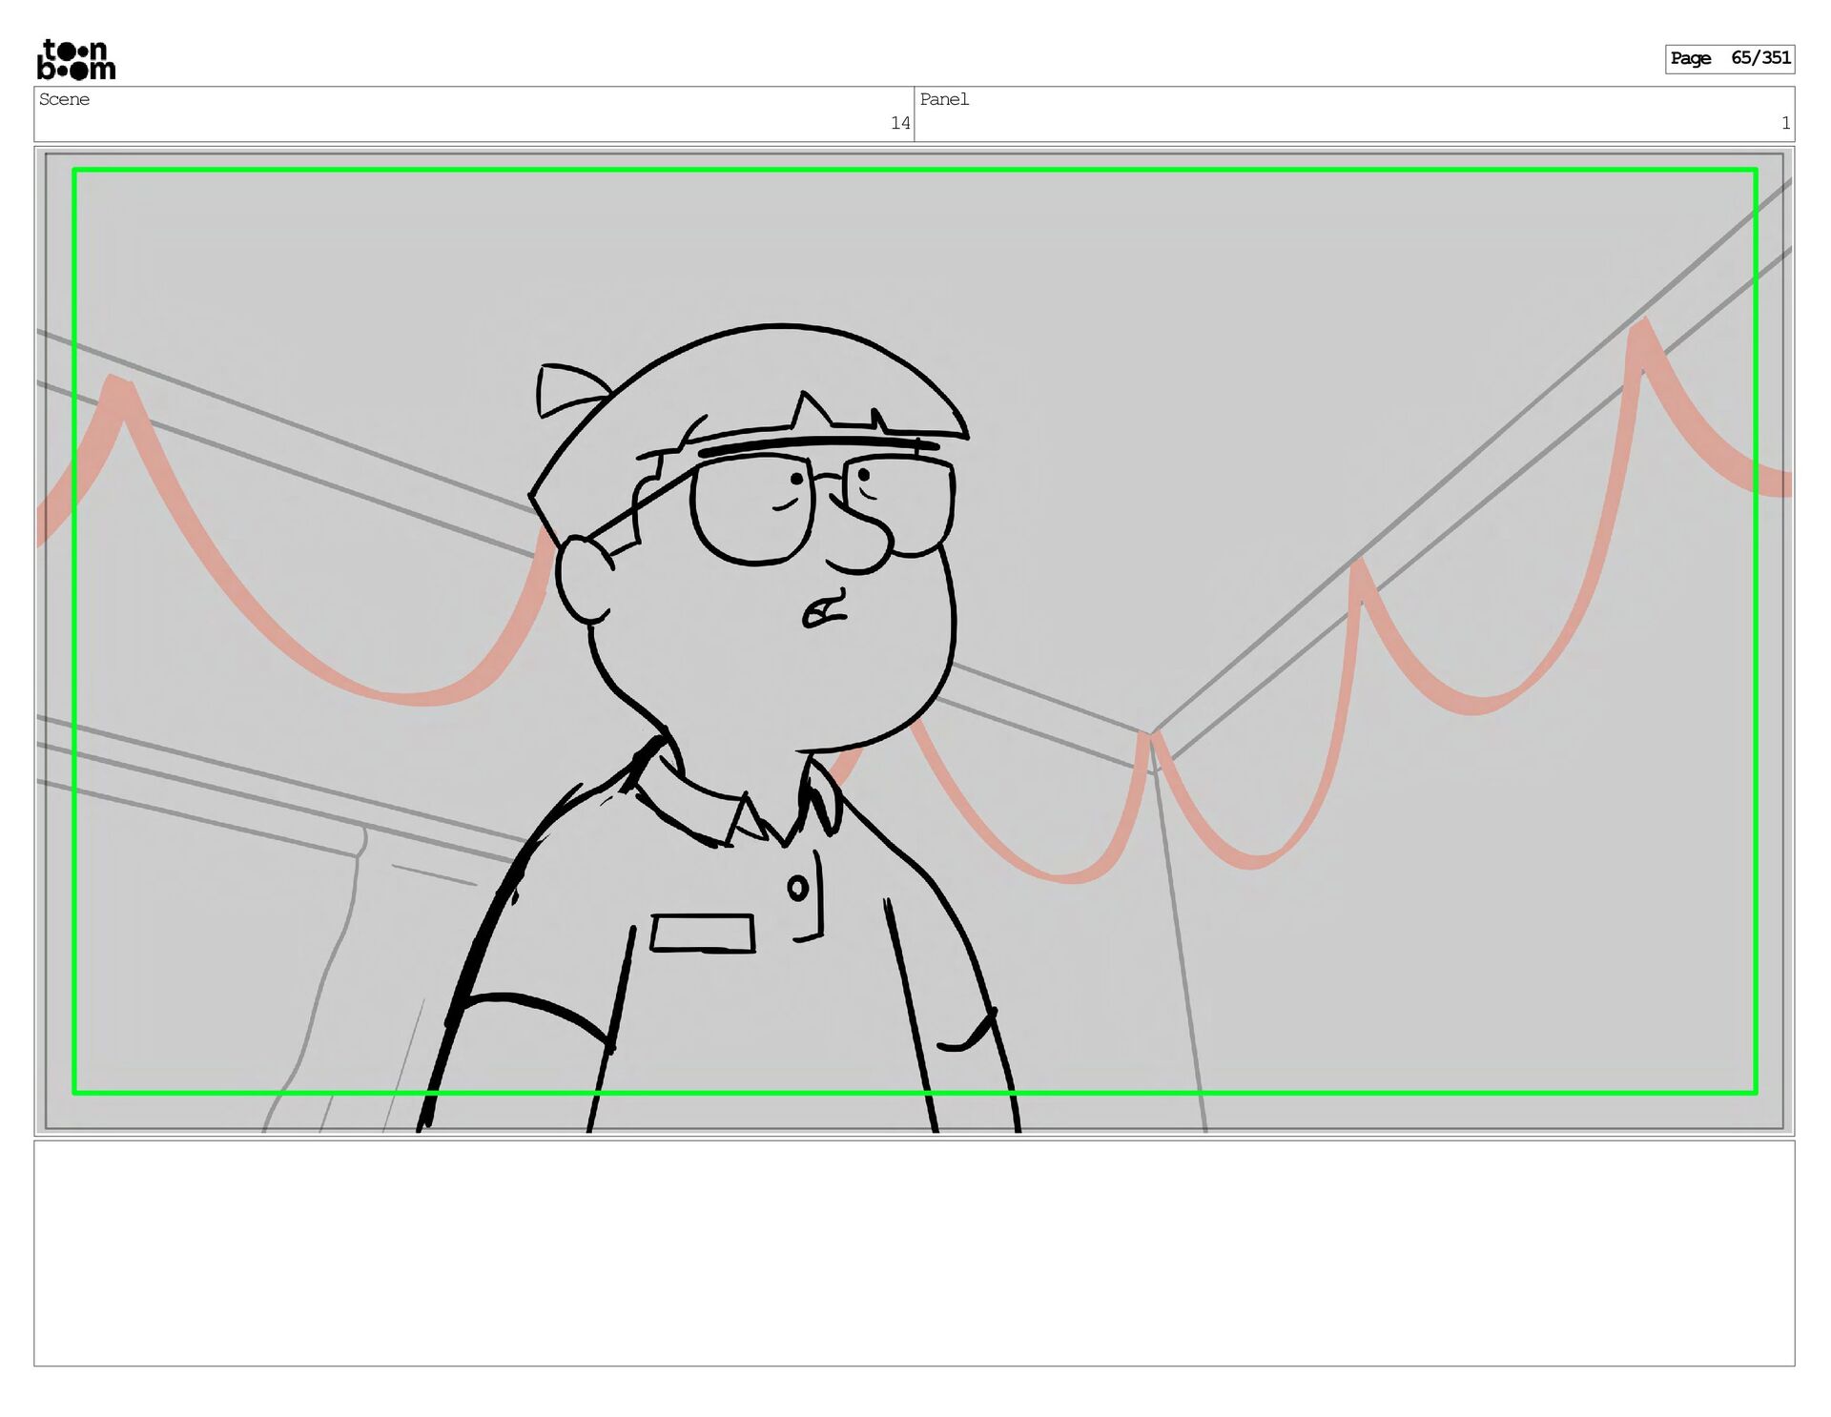The image size is (1831, 1417).
Task: Click the scene number 14
Action: [x=899, y=123]
